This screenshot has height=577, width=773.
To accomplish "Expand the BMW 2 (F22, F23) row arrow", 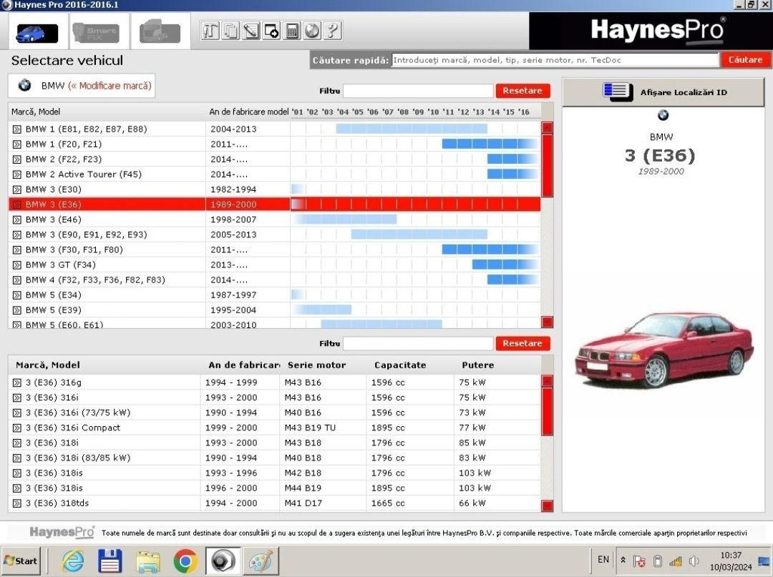I will pos(16,159).
